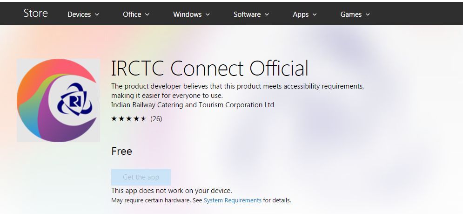Image resolution: width=463 pixels, height=214 pixels.
Task: Click the IRCTC Connect app logo
Action: click(x=58, y=100)
